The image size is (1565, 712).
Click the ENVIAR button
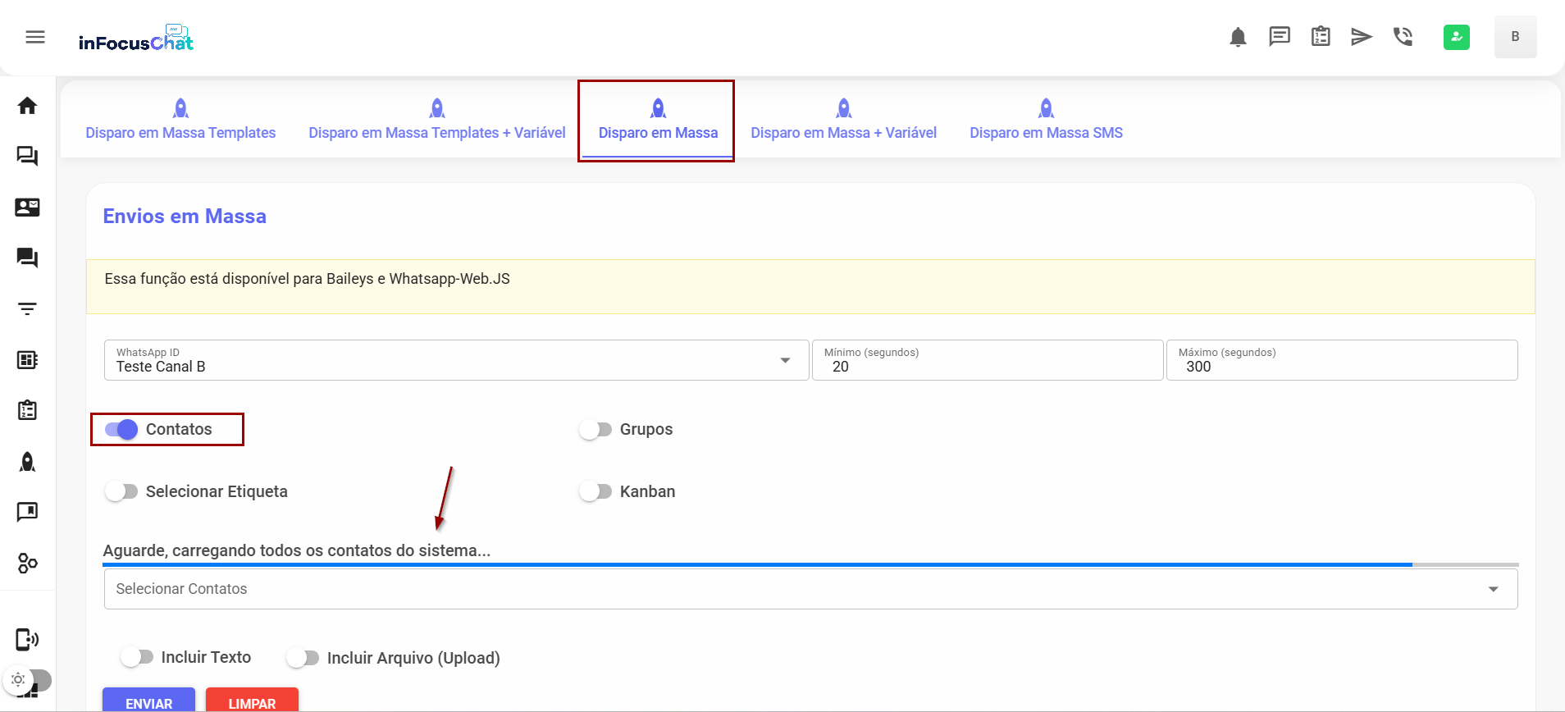coord(148,702)
